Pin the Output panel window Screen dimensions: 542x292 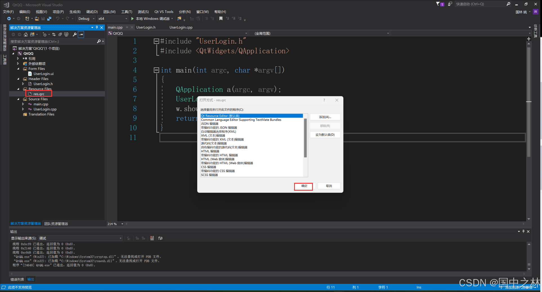pos(523,231)
